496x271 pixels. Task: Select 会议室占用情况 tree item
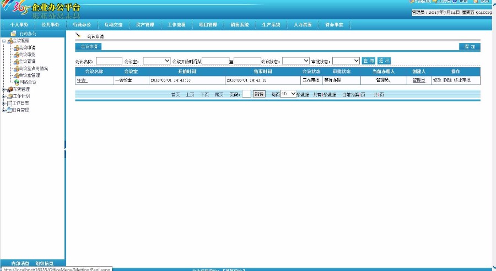pyautogui.click(x=33, y=69)
